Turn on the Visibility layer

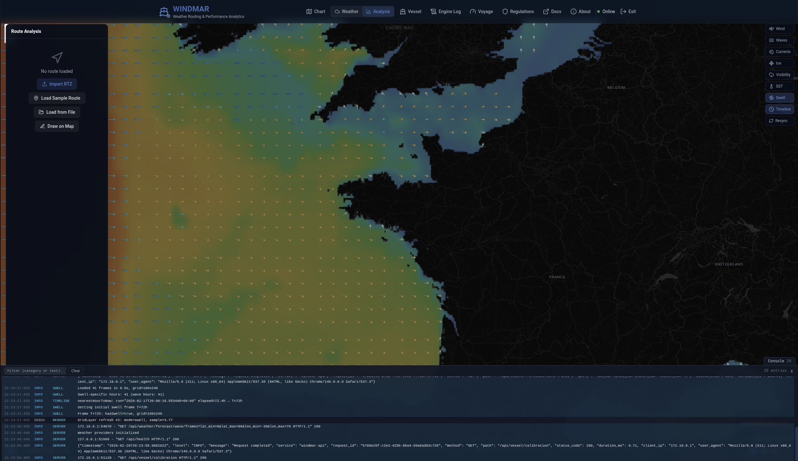[779, 75]
